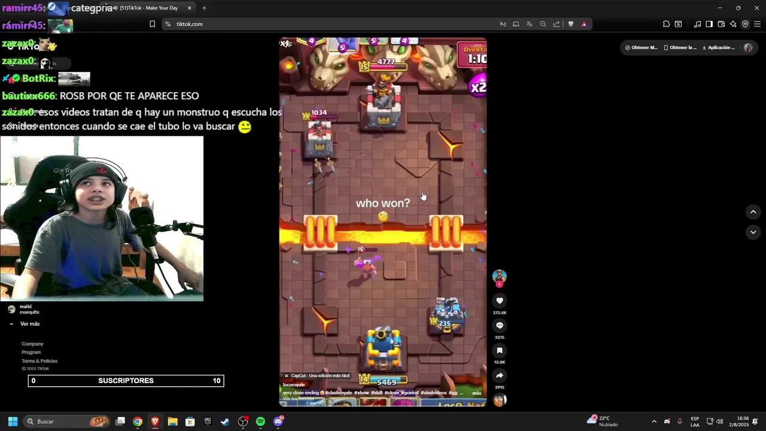This screenshot has width=766, height=431.
Task: Click the CapCut edición más fácil label
Action: 317,376
